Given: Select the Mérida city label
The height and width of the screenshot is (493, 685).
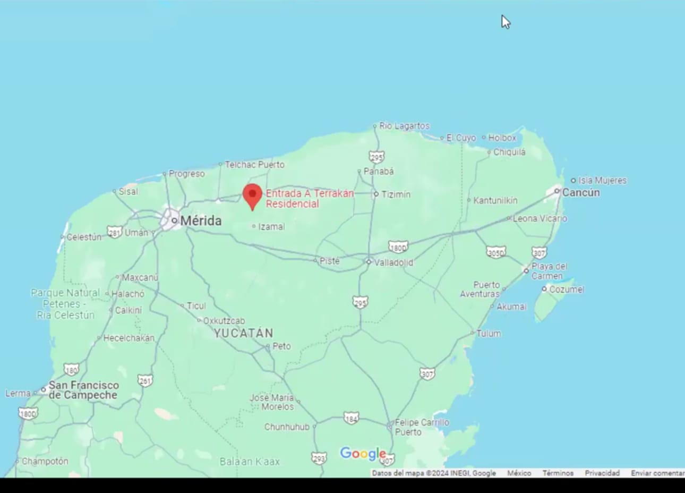Looking at the screenshot, I should tap(201, 220).
